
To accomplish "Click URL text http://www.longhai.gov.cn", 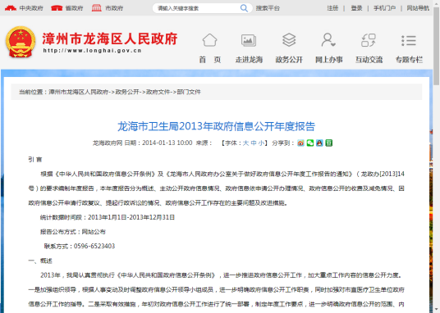I will point(92,51).
